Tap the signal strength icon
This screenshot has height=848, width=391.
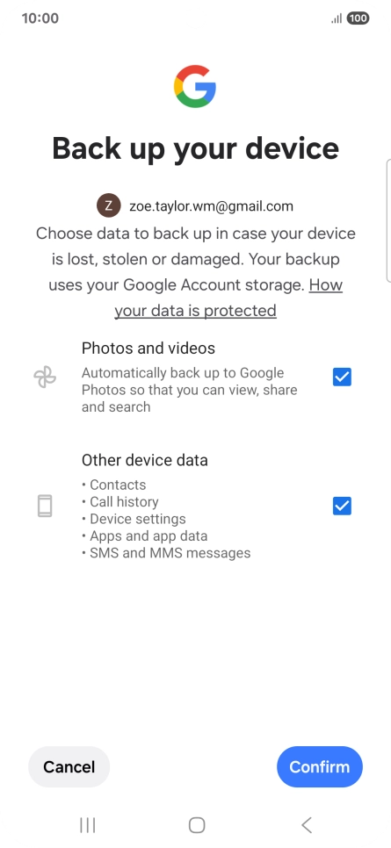click(x=337, y=19)
